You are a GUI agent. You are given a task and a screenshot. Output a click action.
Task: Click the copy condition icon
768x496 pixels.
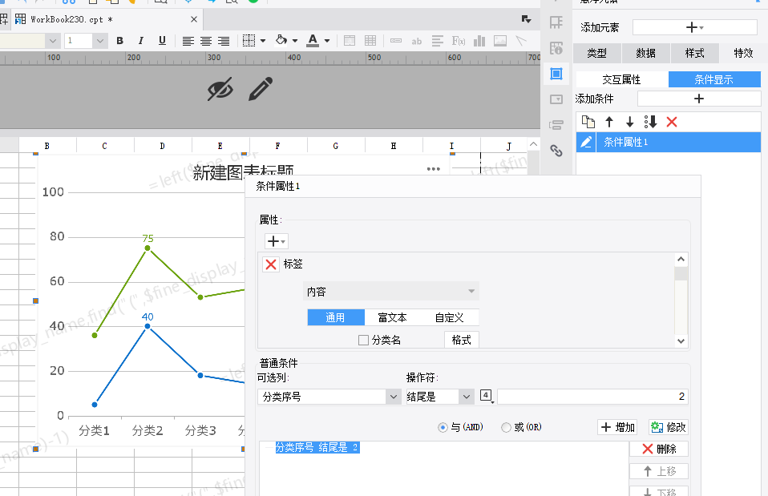pos(588,122)
